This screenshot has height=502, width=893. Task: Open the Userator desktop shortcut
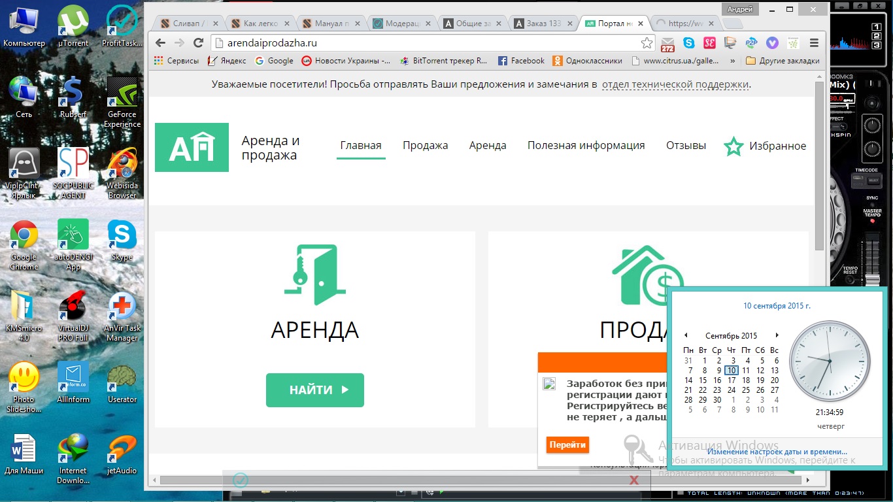122,382
